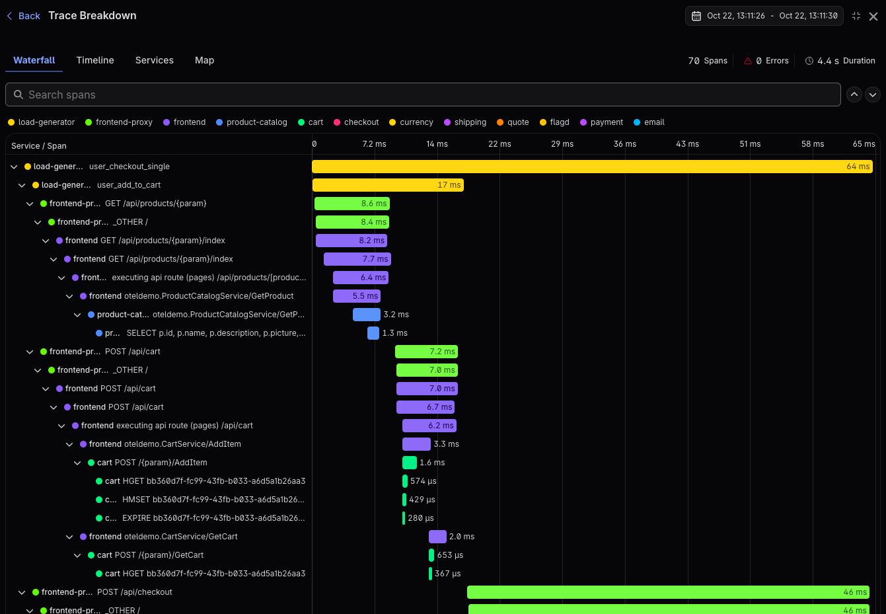Viewport: 886px width, 614px height.
Task: Click the clock icon beside Duration
Action: pyautogui.click(x=809, y=61)
